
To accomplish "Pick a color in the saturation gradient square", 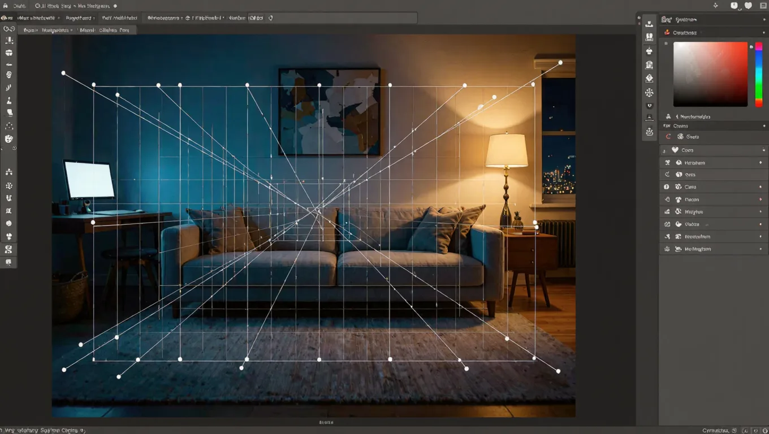I will 710,74.
